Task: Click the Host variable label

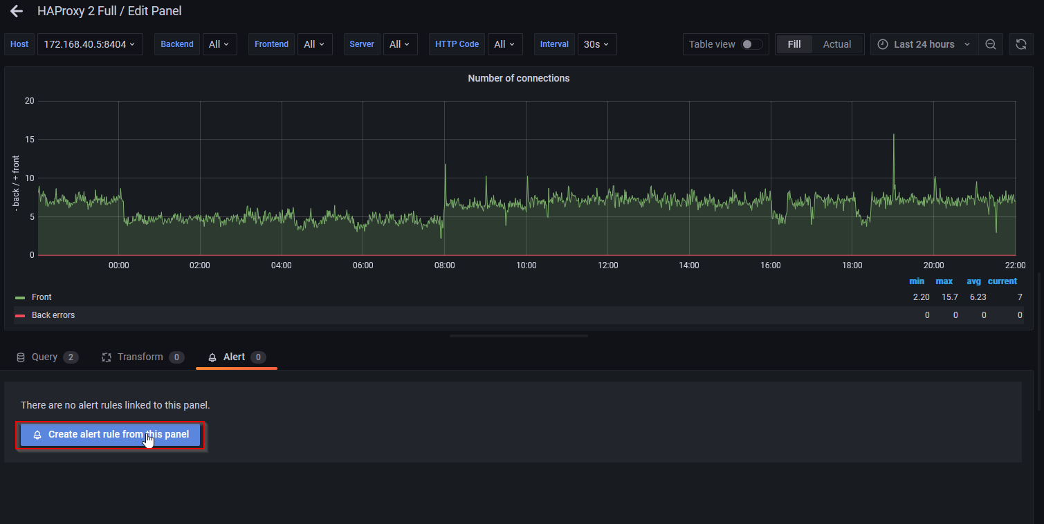Action: pyautogui.click(x=19, y=44)
